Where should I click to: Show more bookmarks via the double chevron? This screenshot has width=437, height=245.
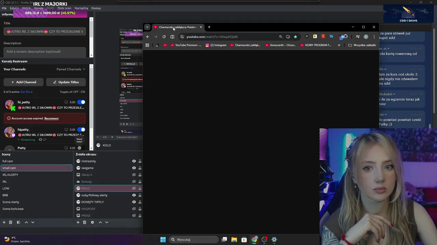(x=339, y=45)
